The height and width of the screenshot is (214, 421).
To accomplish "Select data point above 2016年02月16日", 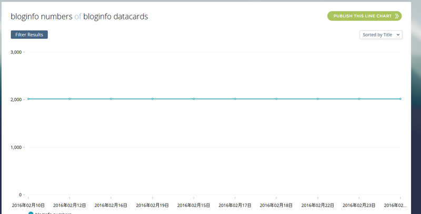I will 111,99.
